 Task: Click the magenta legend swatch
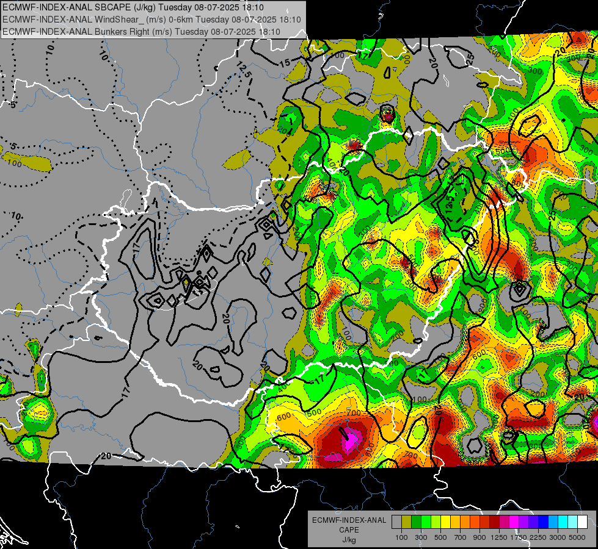coord(514,522)
